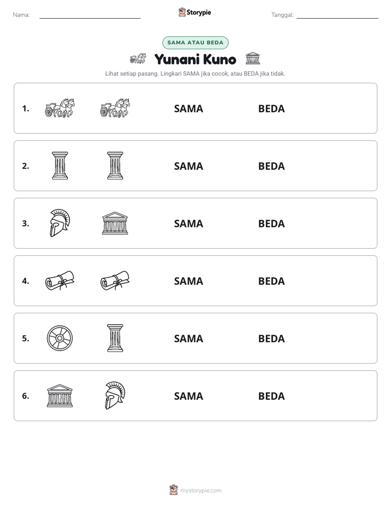Image resolution: width=391 pixels, height=506 pixels.
Task: Click the second scroll picture in row 4
Action: click(x=115, y=280)
